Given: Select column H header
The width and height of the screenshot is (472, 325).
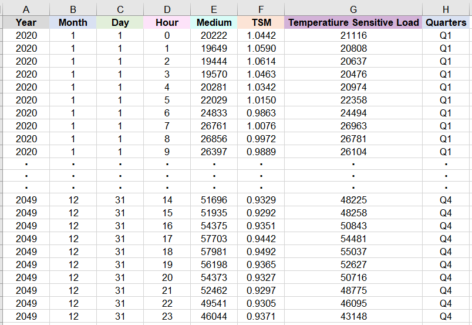Looking at the screenshot, I should point(446,9).
